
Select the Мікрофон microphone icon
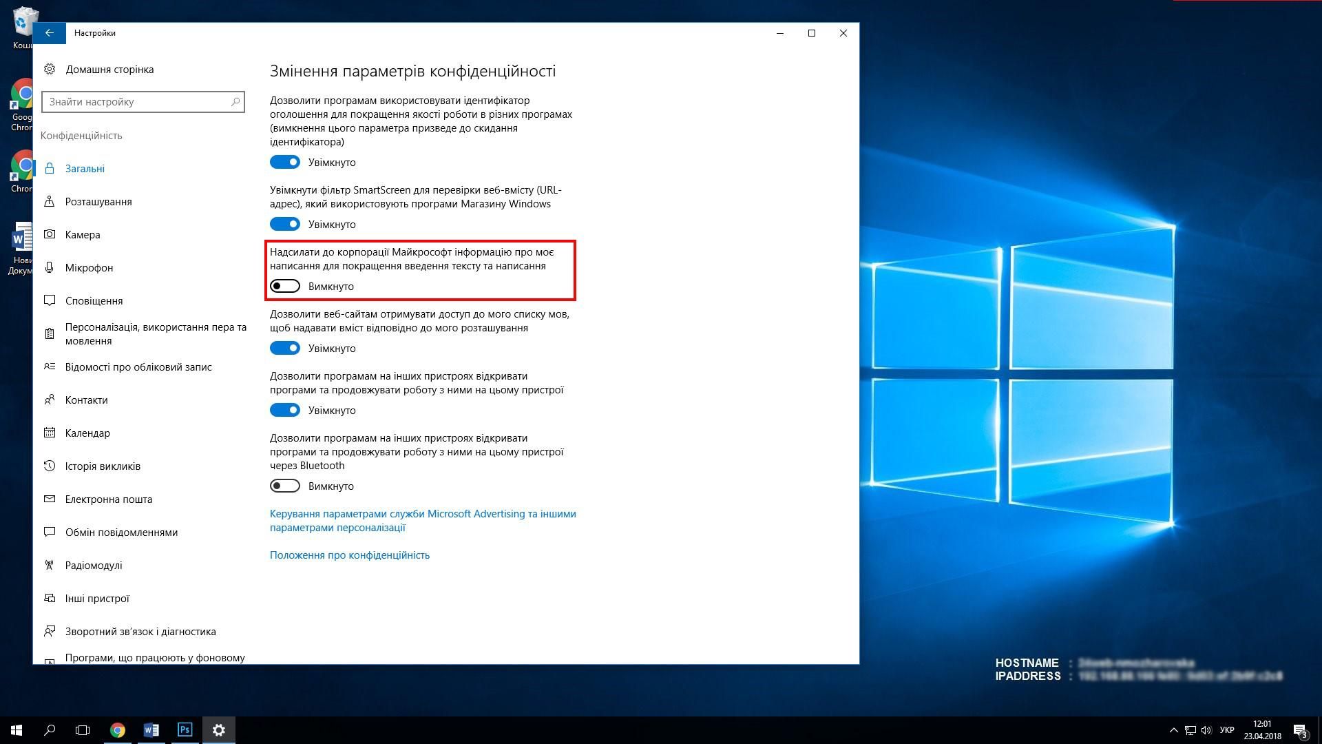pos(50,267)
